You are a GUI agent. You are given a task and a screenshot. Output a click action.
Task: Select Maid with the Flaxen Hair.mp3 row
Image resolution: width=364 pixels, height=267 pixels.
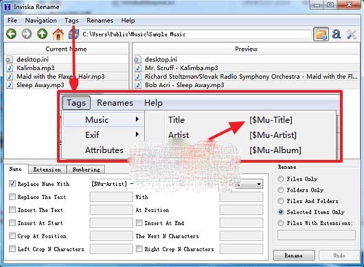tap(67, 77)
